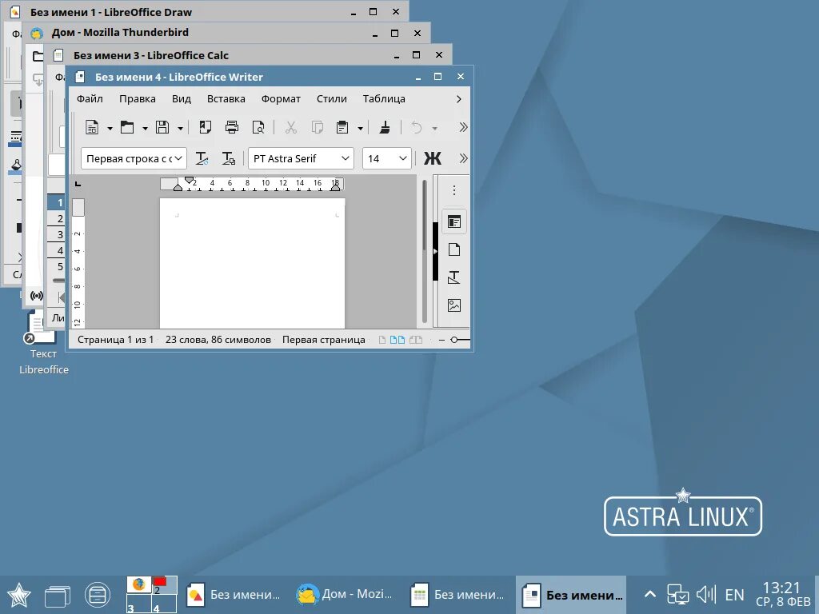This screenshot has height=614, width=819.
Task: Open the Вставка menu
Action: coord(226,98)
